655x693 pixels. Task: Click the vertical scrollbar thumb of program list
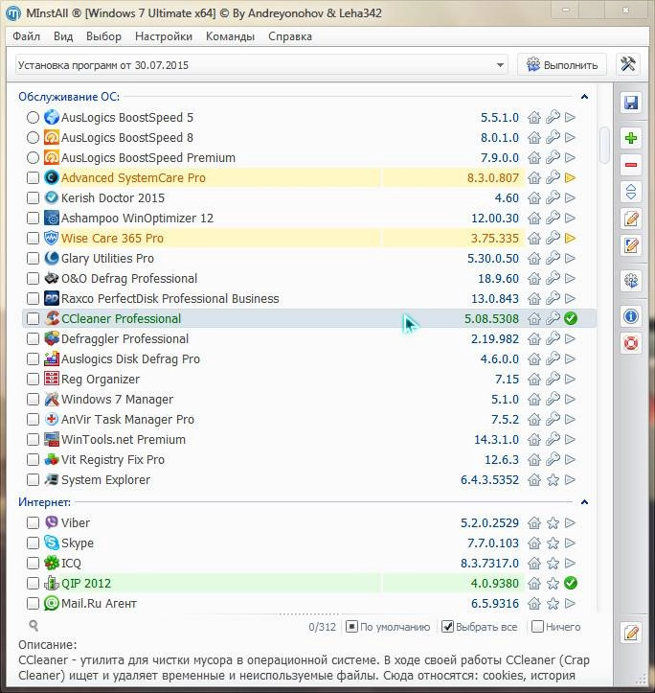pyautogui.click(x=603, y=145)
